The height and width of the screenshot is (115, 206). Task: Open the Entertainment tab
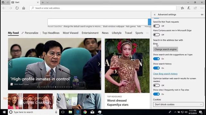point(90,33)
